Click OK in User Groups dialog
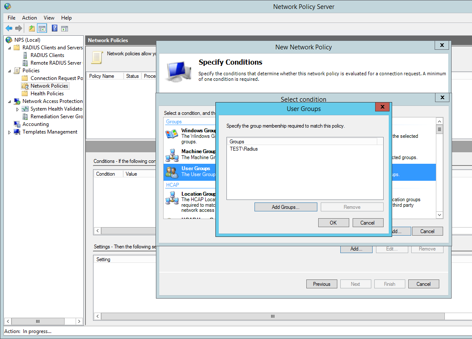This screenshot has width=472, height=339. [334, 223]
